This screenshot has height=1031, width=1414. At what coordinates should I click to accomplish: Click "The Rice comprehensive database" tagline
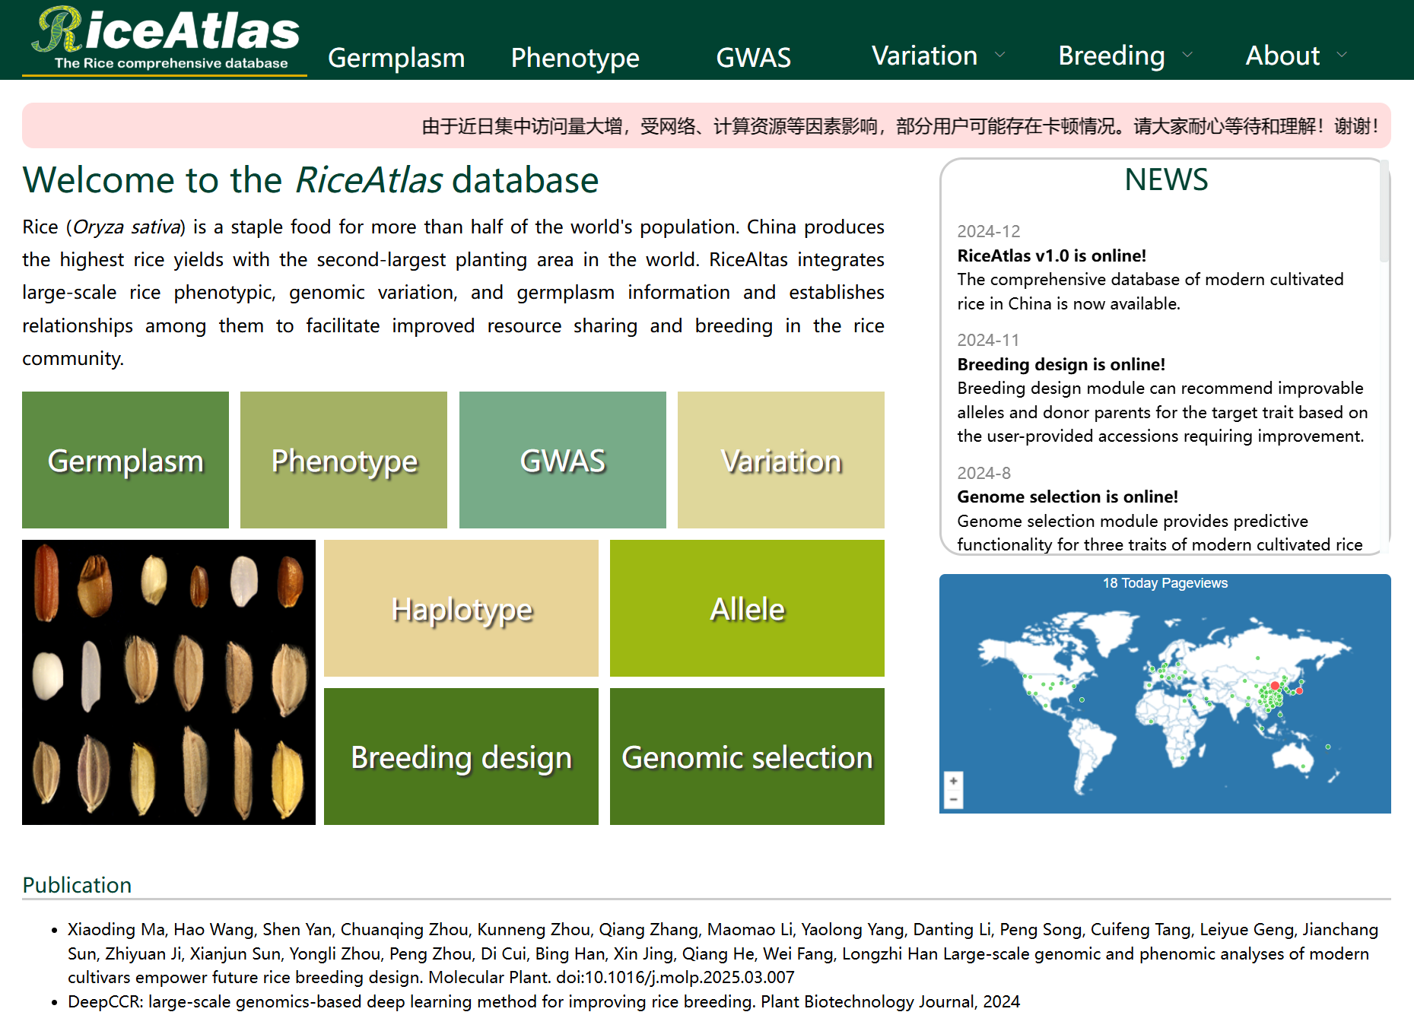tap(171, 63)
